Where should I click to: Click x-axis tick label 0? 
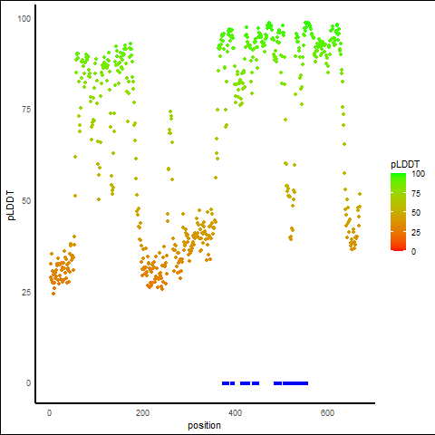tap(50, 413)
